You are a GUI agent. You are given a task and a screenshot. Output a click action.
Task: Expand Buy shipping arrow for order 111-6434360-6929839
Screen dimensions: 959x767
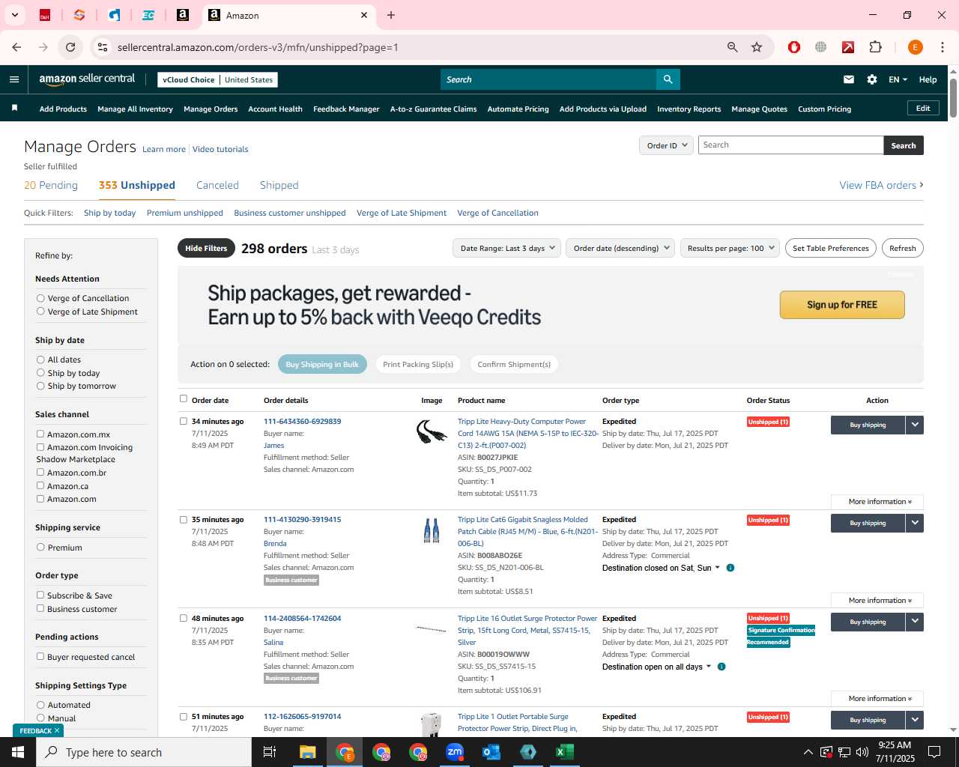pos(915,425)
